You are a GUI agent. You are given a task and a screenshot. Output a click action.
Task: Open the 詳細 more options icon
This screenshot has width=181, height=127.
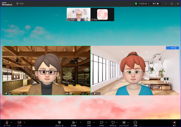pyautogui.click(x=135, y=123)
